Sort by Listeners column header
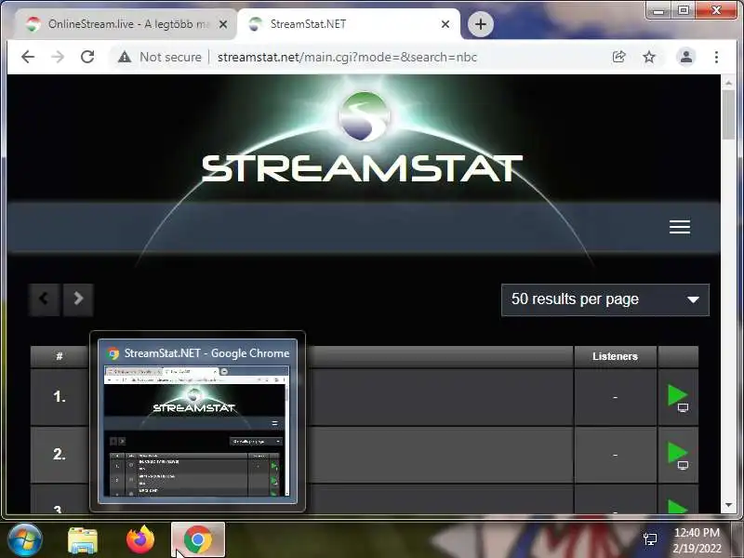 point(615,356)
